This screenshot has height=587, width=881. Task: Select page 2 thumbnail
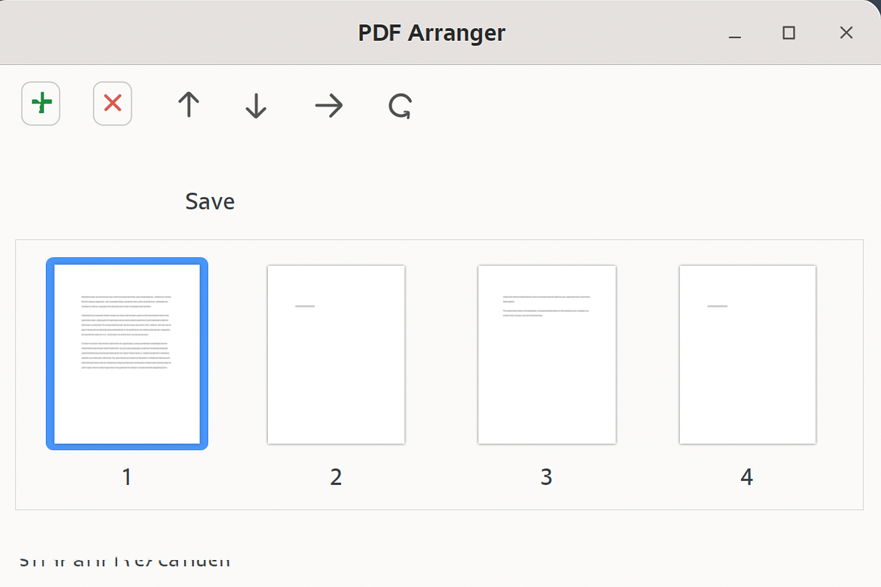click(336, 354)
